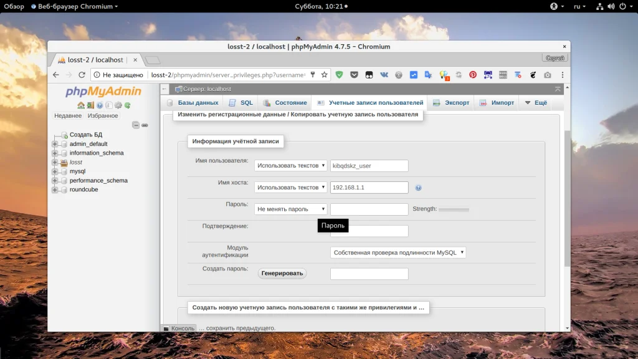Click the Pinterest extension icon
This screenshot has width=638, height=359.
[473, 75]
